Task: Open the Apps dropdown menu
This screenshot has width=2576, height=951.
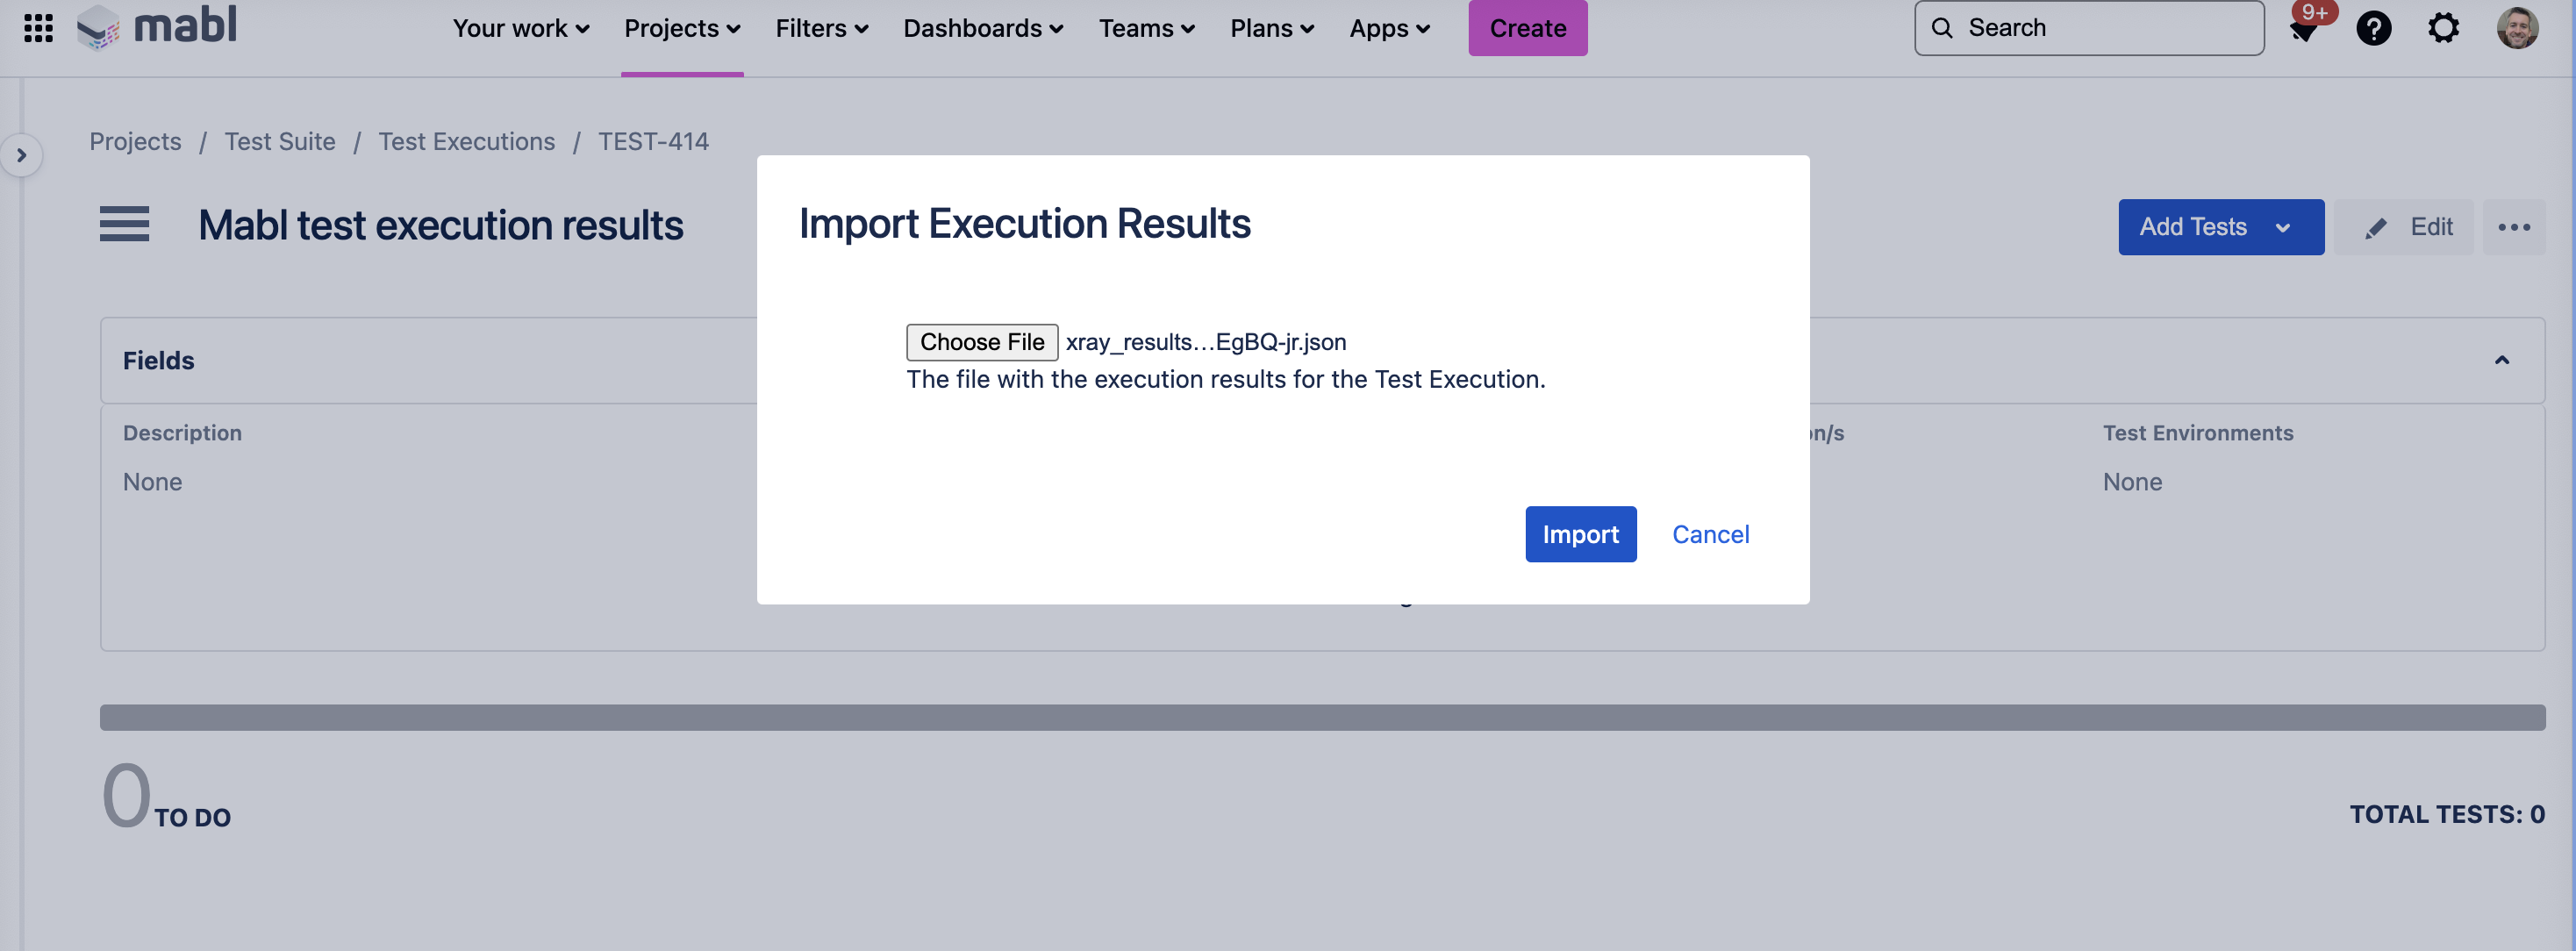Action: click(x=1389, y=28)
